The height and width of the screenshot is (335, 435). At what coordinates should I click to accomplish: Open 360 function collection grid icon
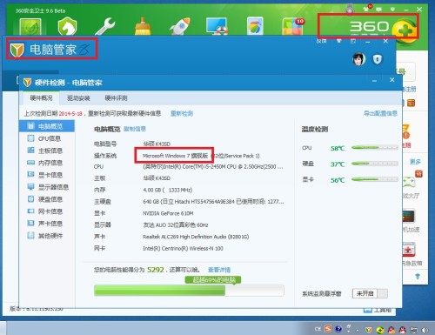(x=292, y=27)
